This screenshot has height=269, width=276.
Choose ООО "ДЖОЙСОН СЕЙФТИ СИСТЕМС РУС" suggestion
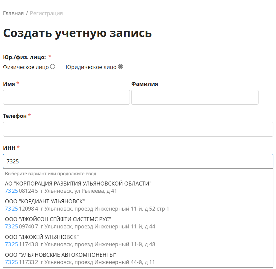click(x=138, y=223)
